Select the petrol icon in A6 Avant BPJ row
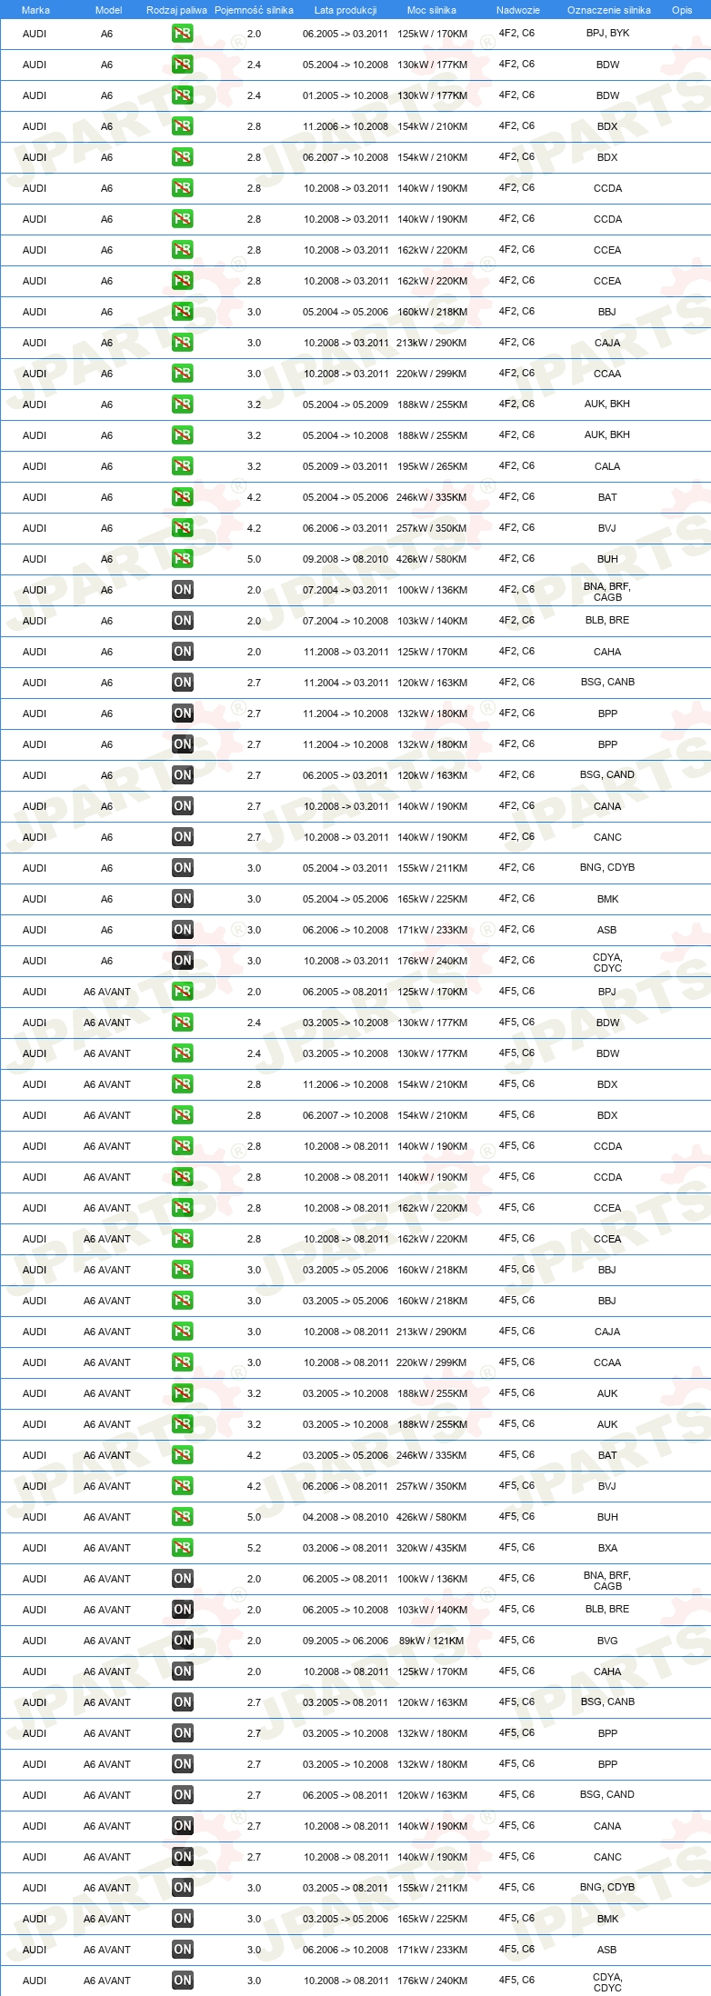 pyautogui.click(x=182, y=992)
